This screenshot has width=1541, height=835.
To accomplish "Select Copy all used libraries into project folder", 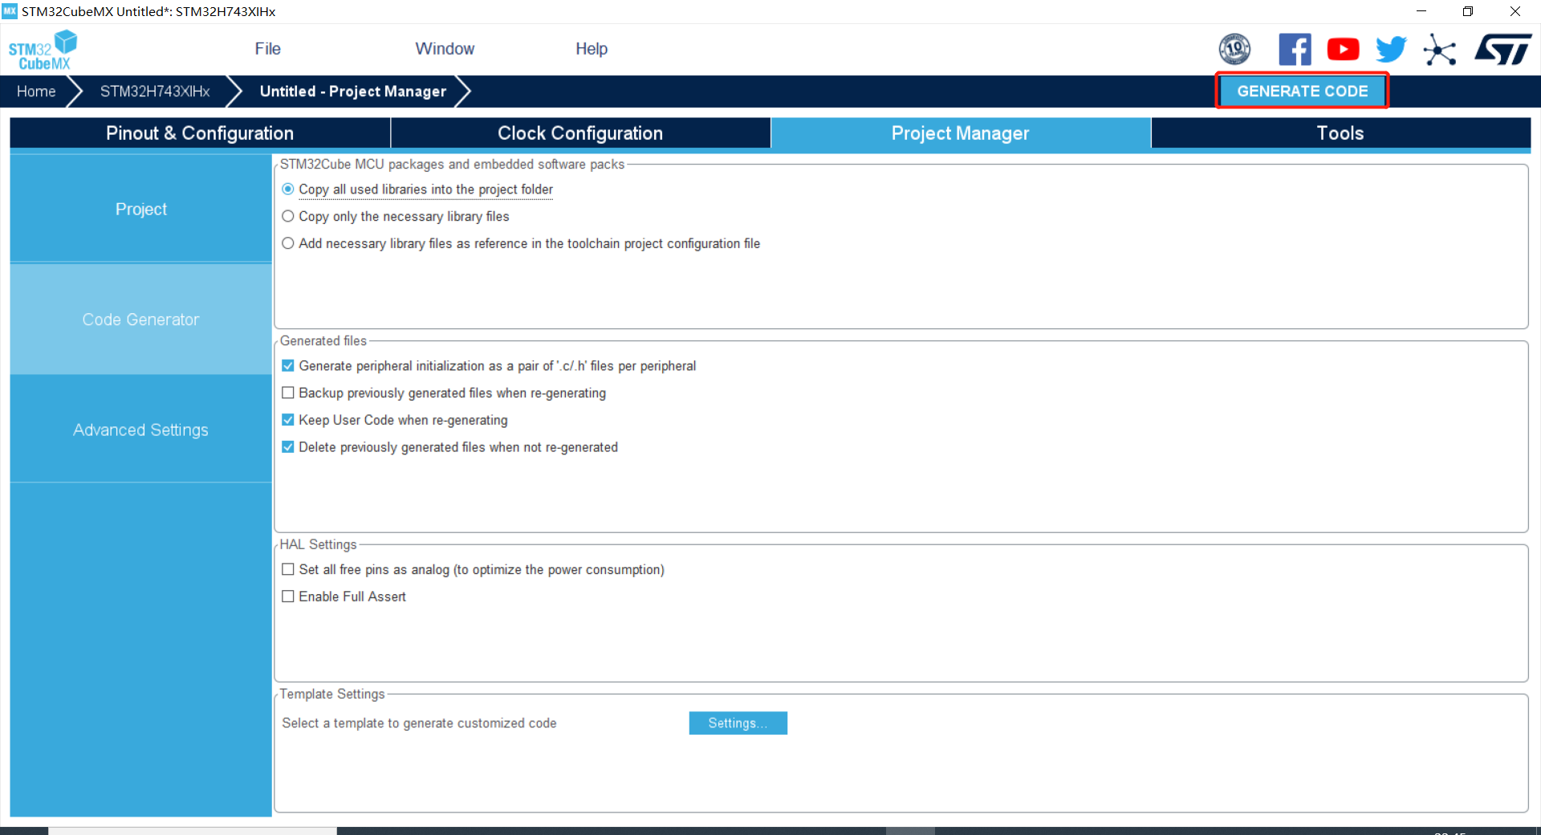I will (288, 189).
